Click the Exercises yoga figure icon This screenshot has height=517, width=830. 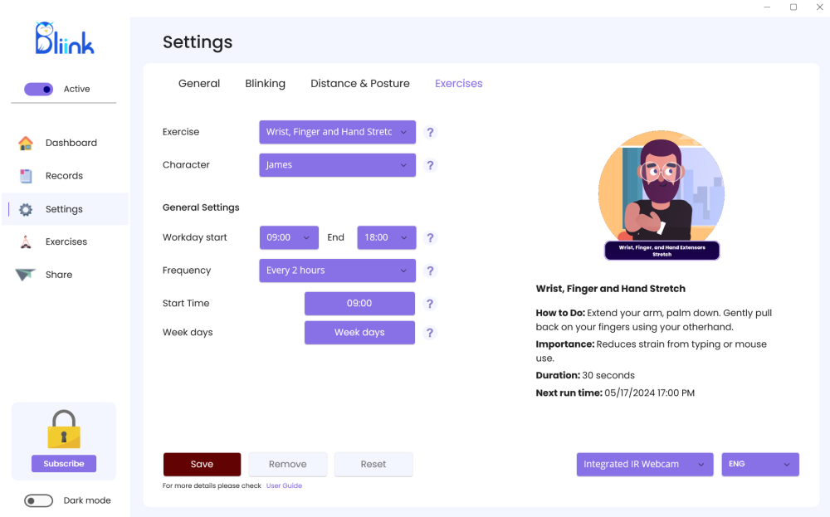(x=26, y=241)
